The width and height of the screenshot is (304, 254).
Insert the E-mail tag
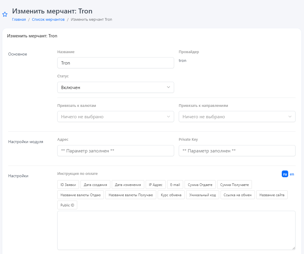(x=175, y=185)
